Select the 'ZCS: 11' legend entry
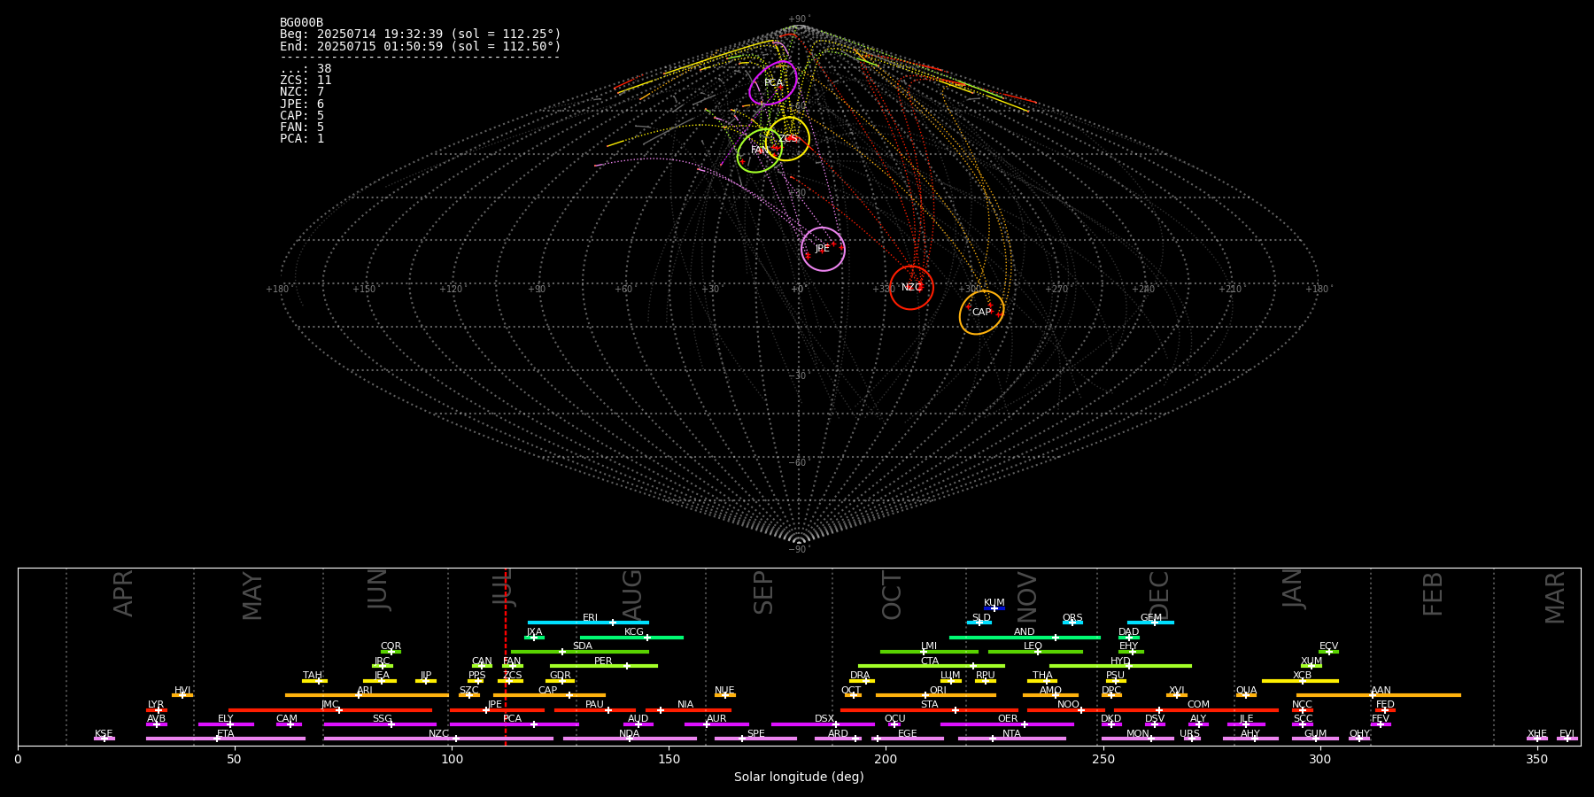The height and width of the screenshot is (797, 1594). [x=306, y=81]
